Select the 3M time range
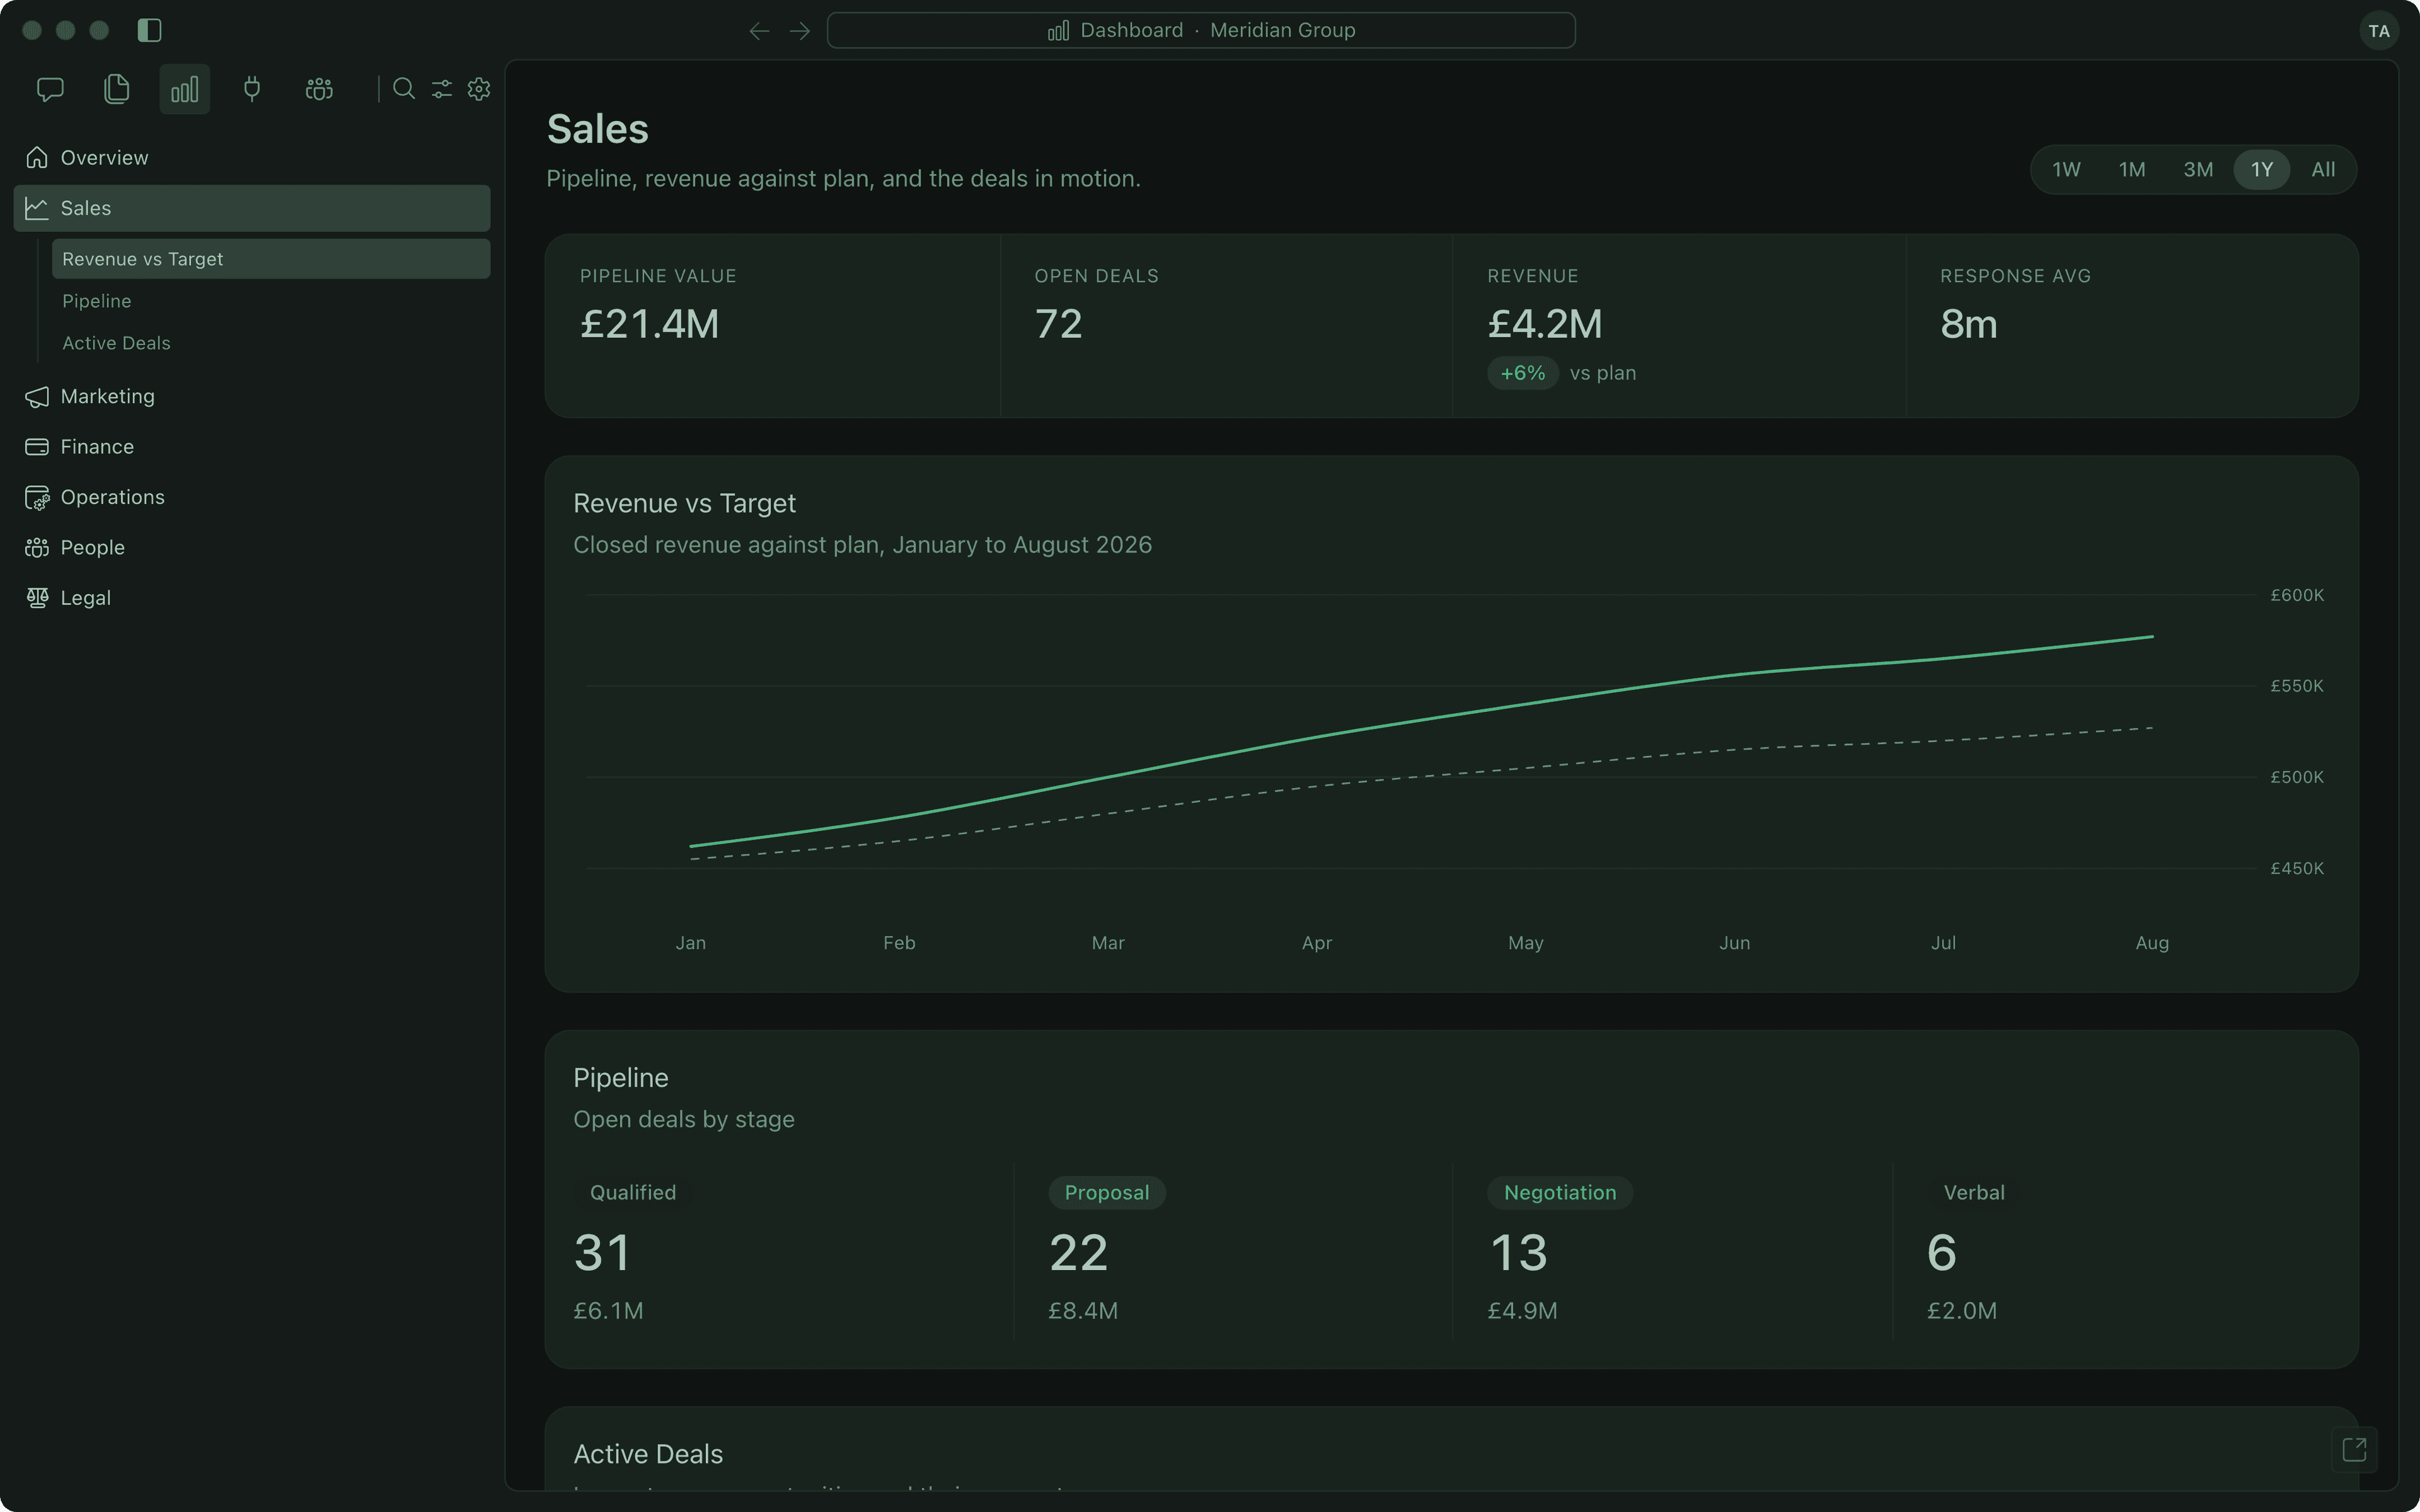Viewport: 2420px width, 1512px height. [2198, 170]
